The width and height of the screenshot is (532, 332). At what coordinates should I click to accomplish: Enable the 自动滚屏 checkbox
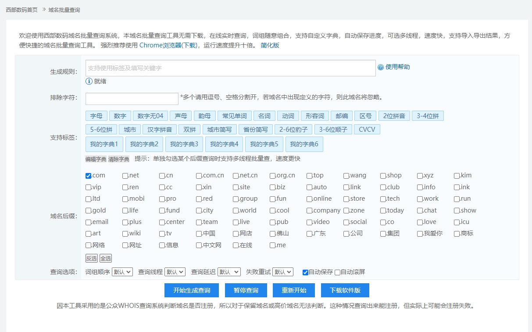337,272
